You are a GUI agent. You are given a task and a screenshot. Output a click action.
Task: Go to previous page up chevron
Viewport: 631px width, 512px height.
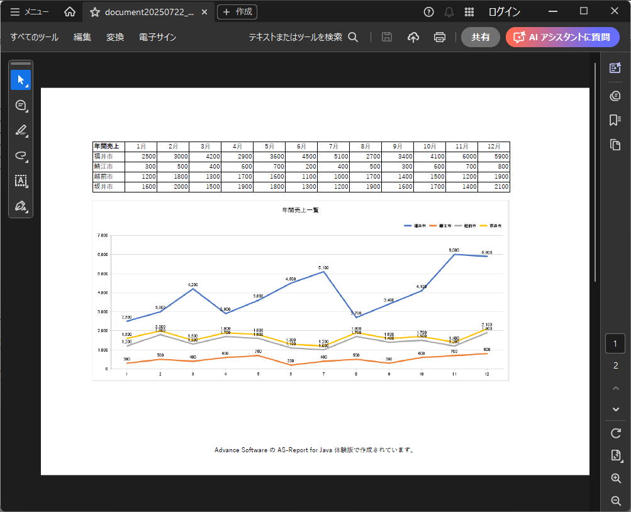coord(615,388)
